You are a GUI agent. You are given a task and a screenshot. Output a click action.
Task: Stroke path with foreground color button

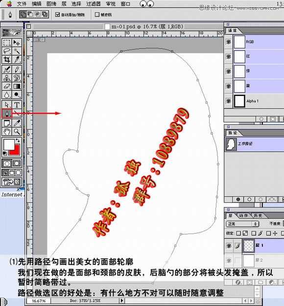249,199
